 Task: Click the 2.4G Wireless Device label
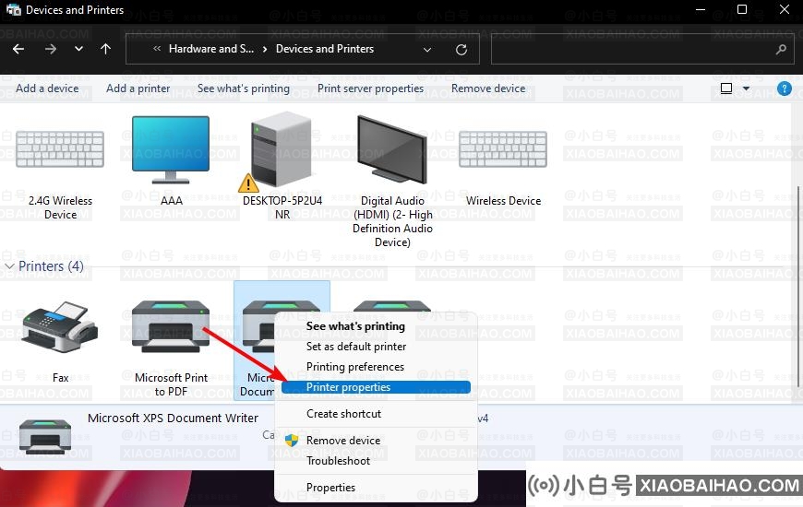[60, 207]
